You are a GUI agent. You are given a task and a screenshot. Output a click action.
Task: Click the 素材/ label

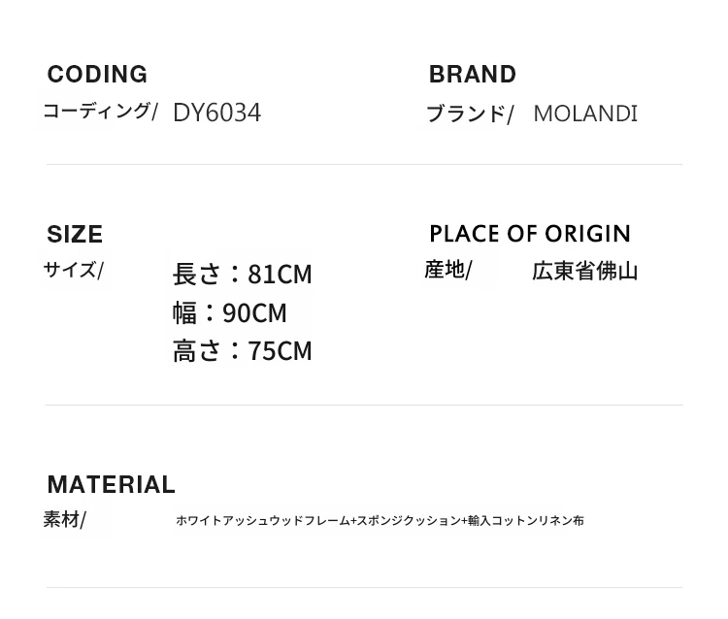point(64,520)
